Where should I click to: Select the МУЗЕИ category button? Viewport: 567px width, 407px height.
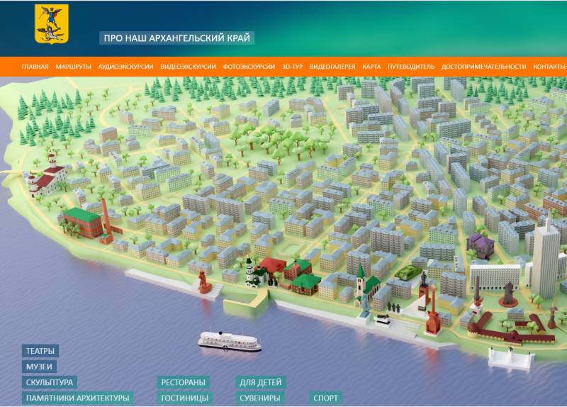coord(39,367)
